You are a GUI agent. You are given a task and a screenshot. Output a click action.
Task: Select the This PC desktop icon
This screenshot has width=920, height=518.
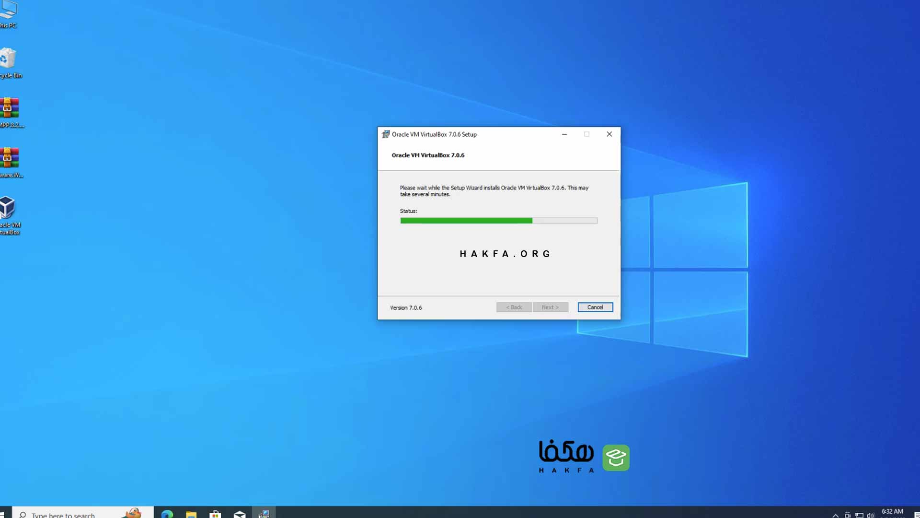(x=9, y=14)
